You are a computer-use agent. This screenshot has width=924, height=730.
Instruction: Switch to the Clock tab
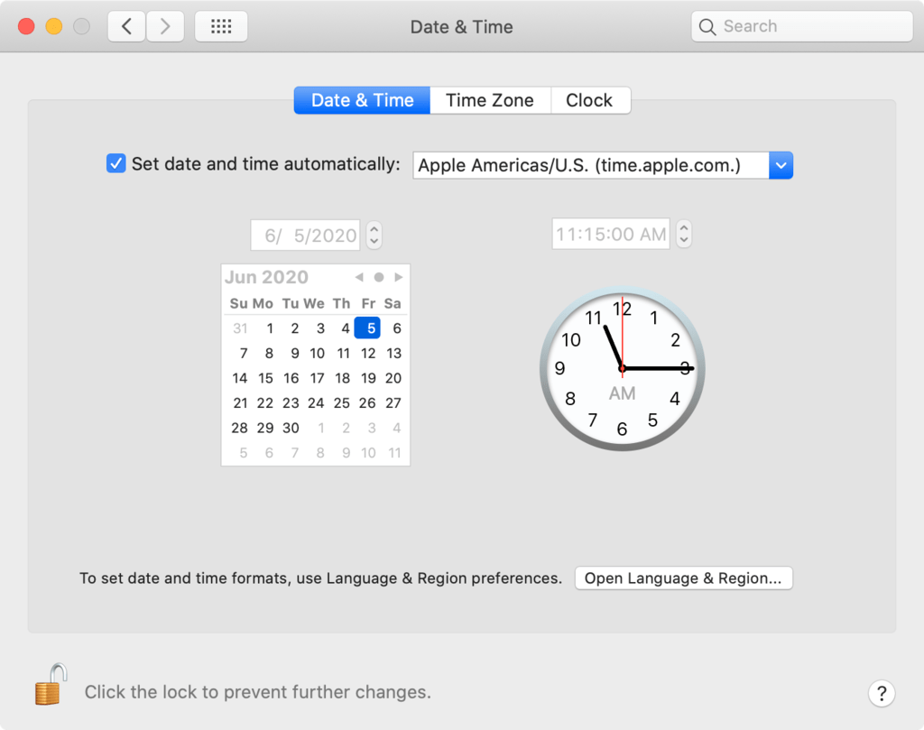(590, 100)
